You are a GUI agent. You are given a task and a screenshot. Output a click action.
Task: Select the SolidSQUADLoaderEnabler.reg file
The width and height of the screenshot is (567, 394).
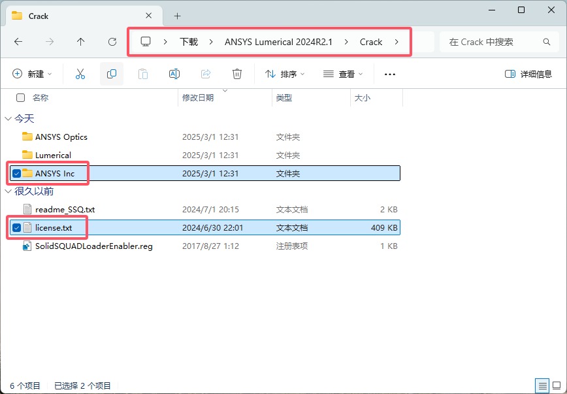(93, 246)
